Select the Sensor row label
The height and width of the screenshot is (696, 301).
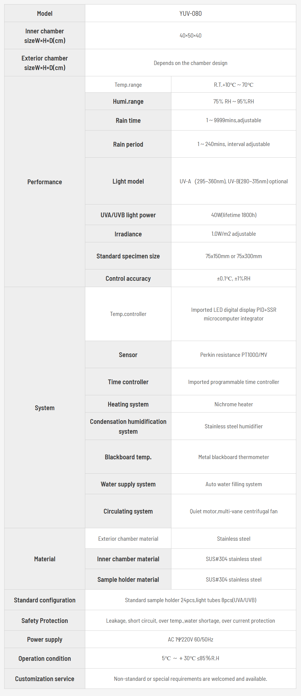[128, 355]
